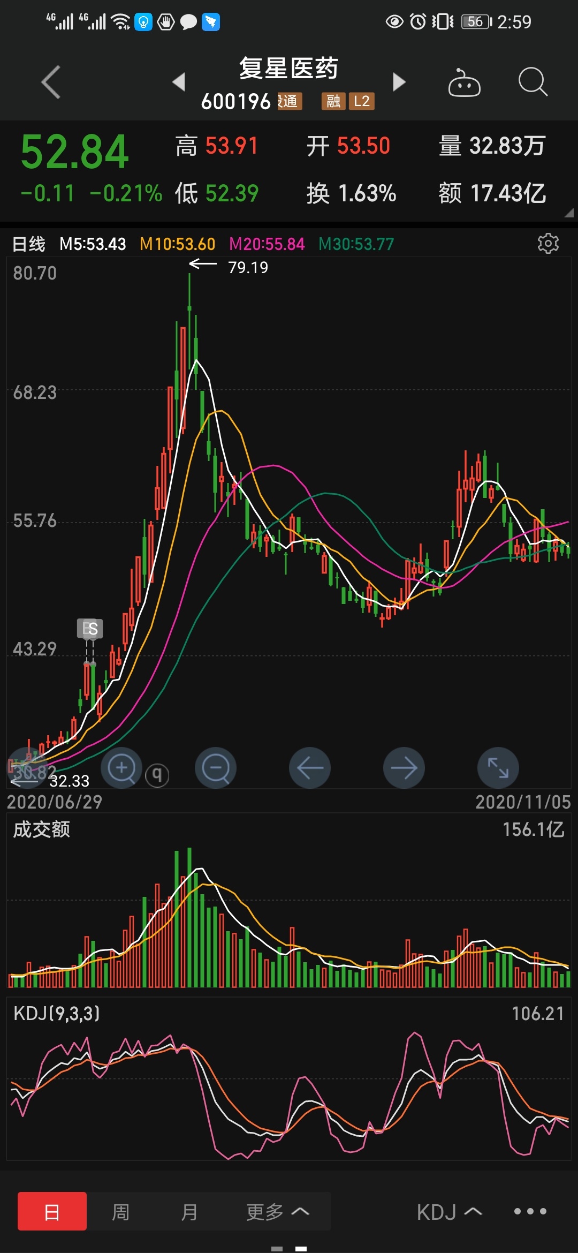Tap the Wi-Fi status icon
578x1253 pixels.
pos(121,22)
